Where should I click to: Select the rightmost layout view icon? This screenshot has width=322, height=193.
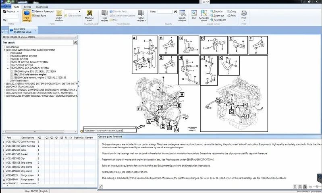pyautogui.click(x=305, y=187)
